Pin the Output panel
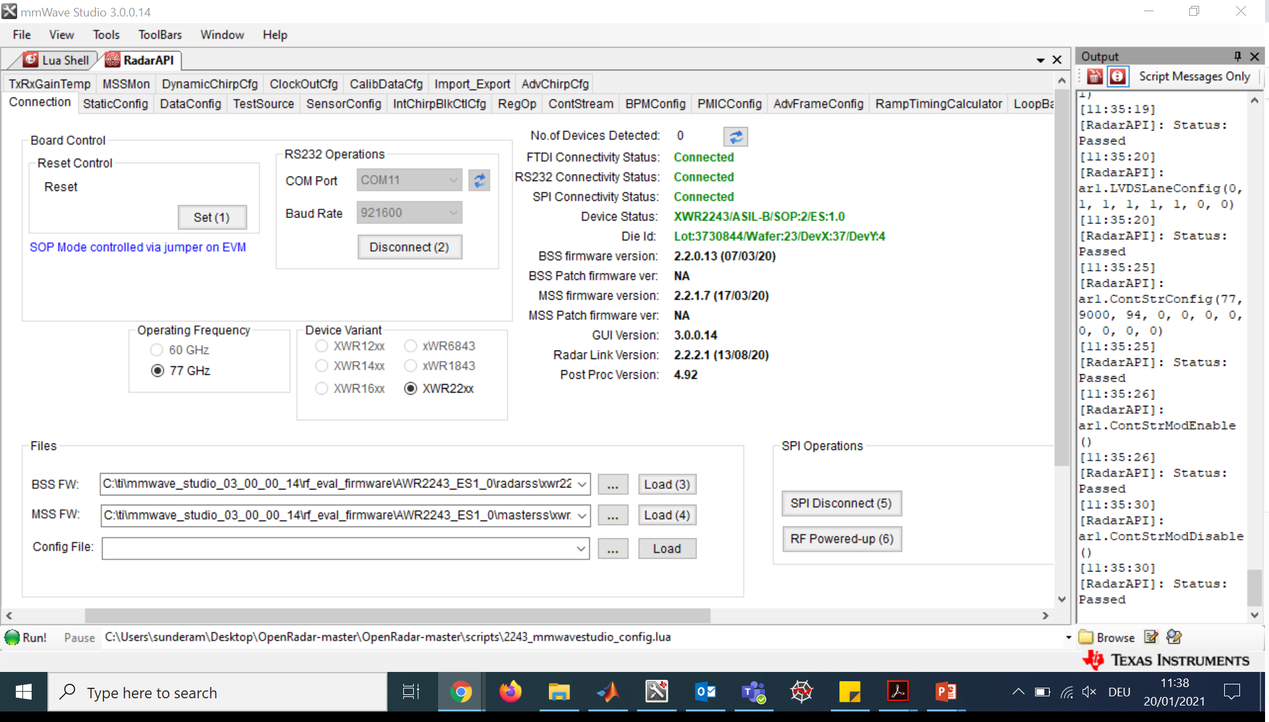 pos(1237,57)
